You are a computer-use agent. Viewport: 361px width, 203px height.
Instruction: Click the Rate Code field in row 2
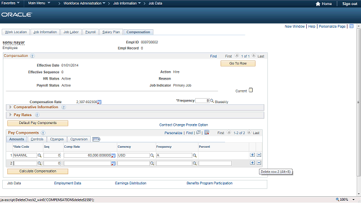click(25, 163)
